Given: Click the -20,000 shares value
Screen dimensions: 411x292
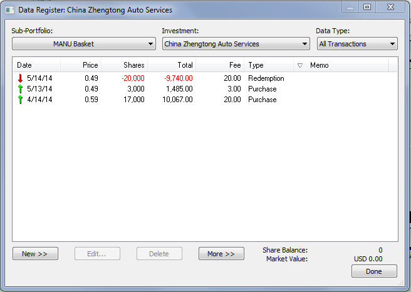Looking at the screenshot, I should 133,78.
